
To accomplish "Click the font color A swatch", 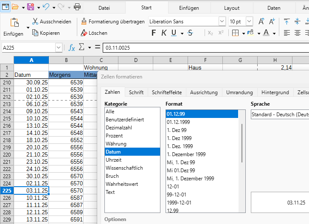I will coord(266,33).
